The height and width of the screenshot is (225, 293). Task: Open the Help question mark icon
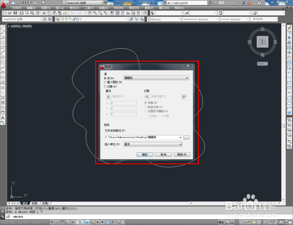[145, 13]
